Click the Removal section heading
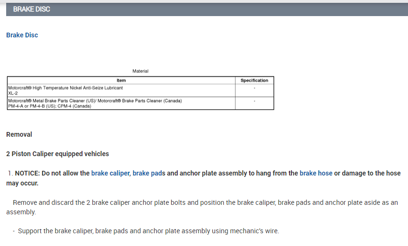 [x=19, y=134]
